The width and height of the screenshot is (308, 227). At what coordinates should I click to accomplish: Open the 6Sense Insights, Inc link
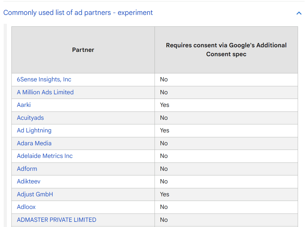point(44,79)
